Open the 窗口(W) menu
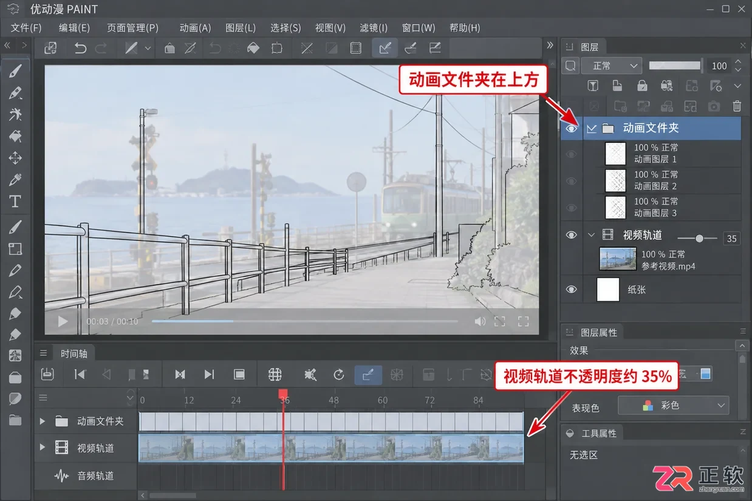752x501 pixels. (419, 28)
